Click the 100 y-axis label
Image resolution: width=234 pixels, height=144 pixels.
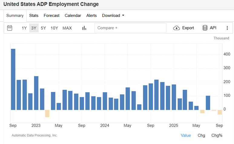tap(227, 95)
